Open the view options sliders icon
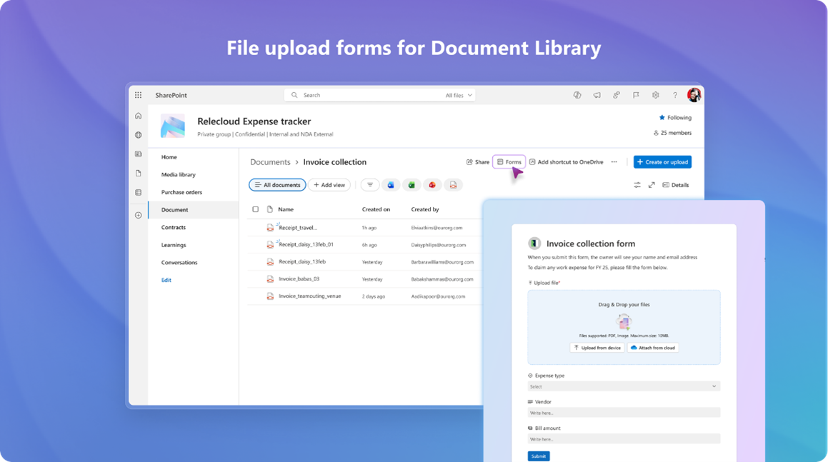 637,185
